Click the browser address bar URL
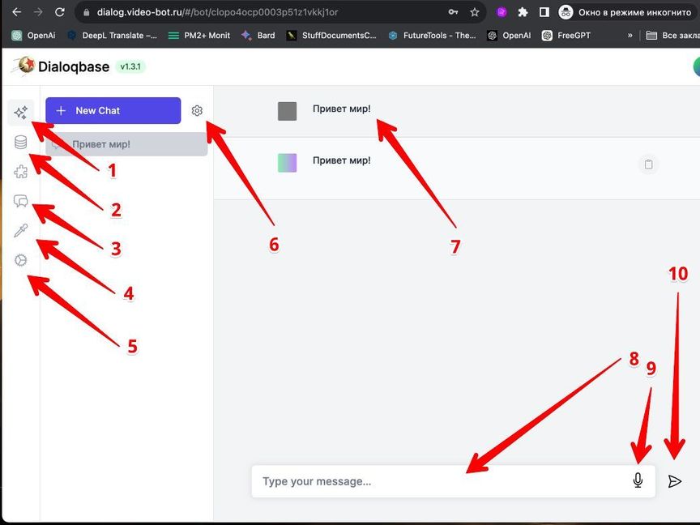 pos(217,12)
